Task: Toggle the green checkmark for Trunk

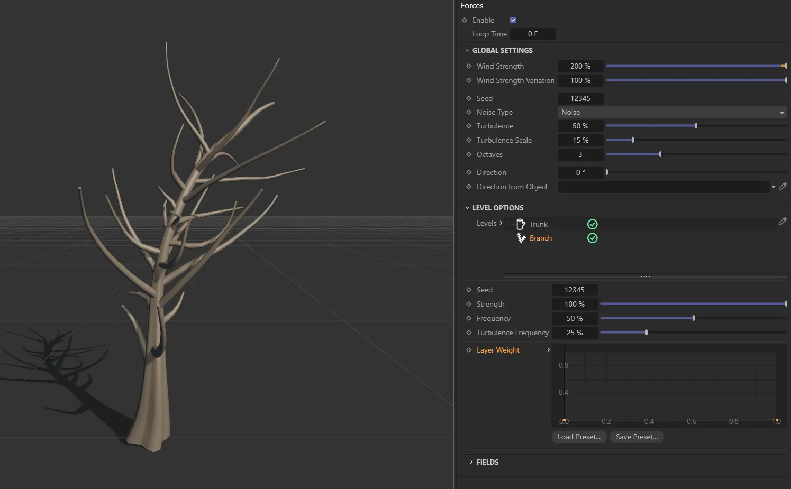Action: pos(593,224)
